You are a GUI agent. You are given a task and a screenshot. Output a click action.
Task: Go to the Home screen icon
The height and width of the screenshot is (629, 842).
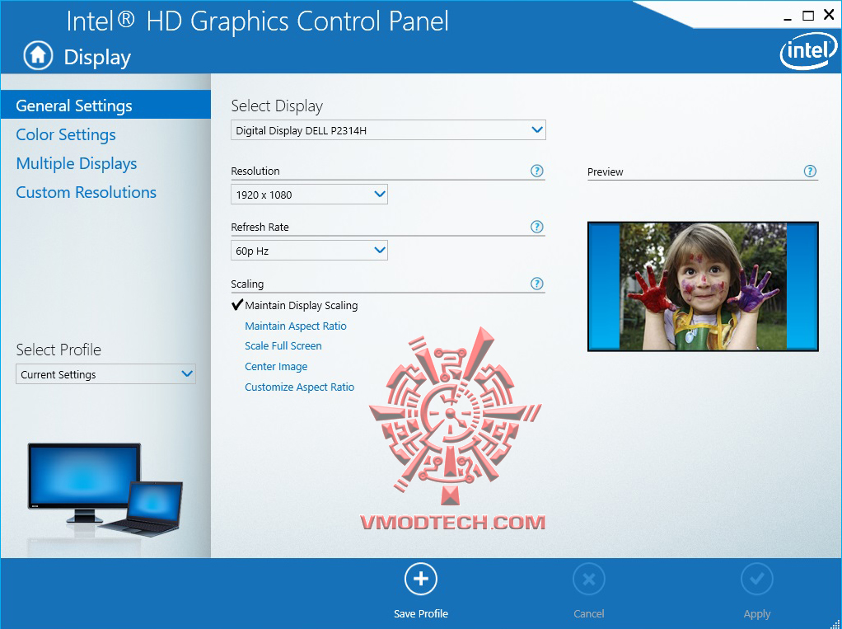(x=38, y=55)
